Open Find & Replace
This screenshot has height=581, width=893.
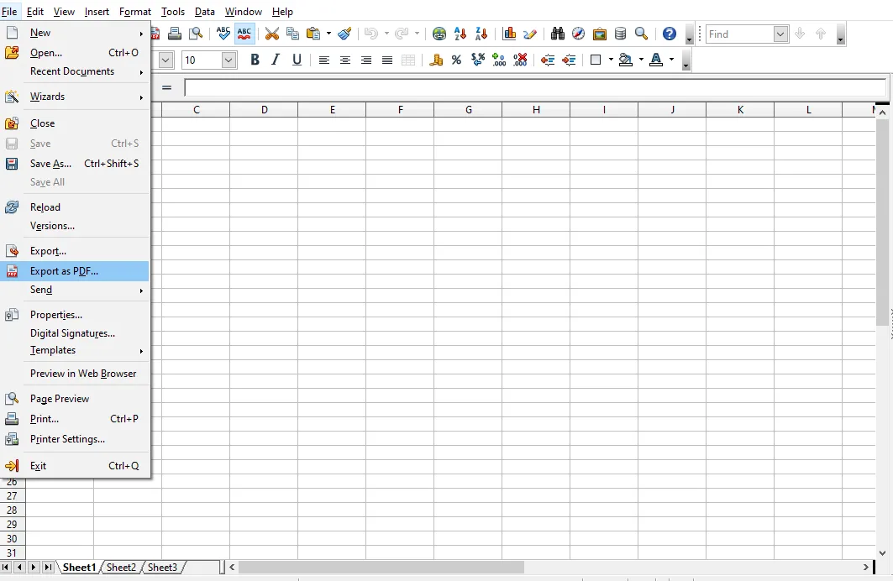[557, 34]
